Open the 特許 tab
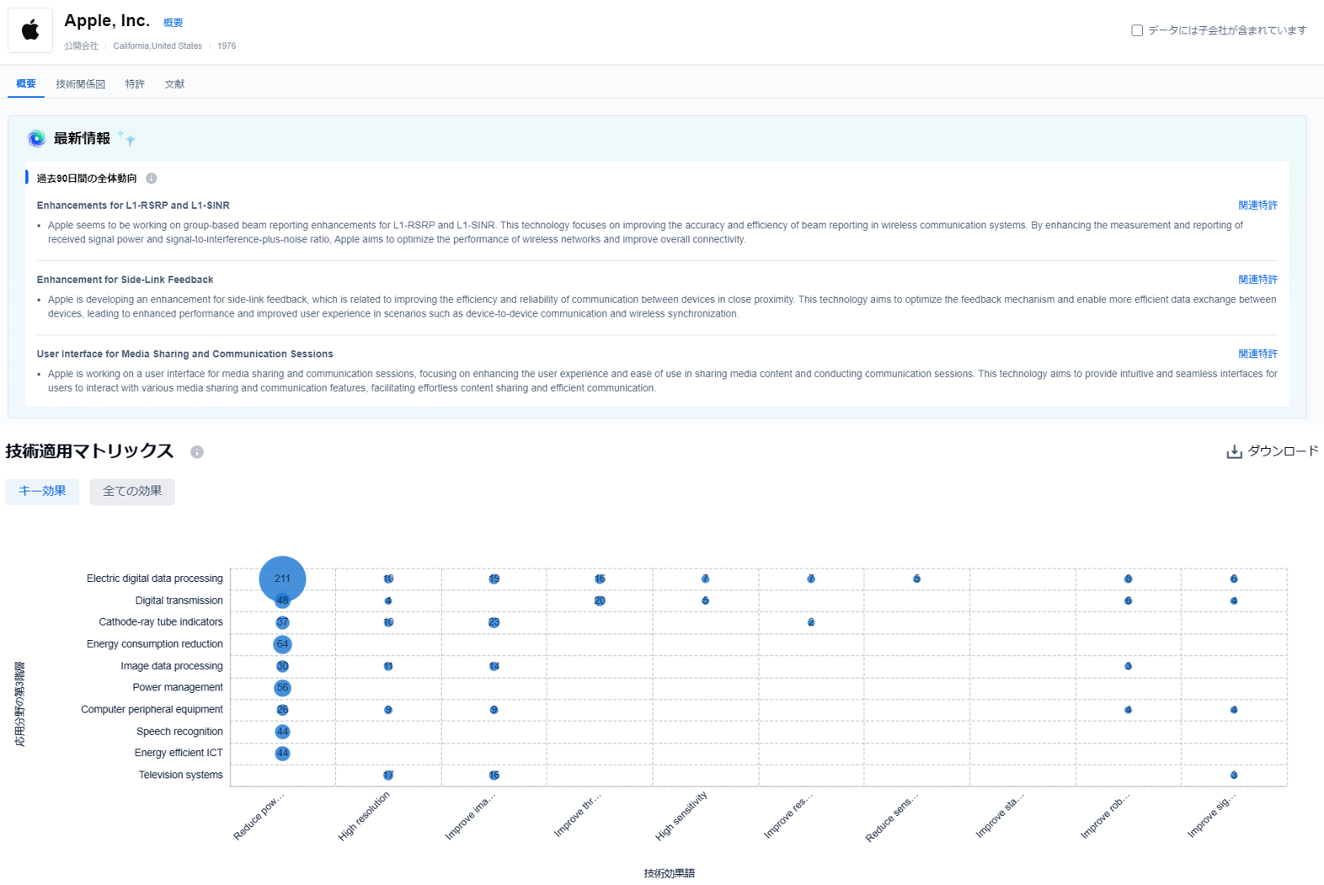This screenshot has height=885, width=1324. click(x=135, y=84)
